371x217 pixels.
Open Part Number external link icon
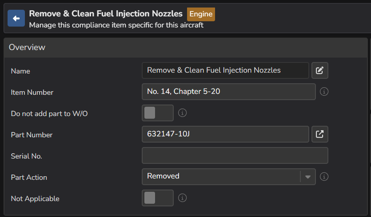point(319,134)
